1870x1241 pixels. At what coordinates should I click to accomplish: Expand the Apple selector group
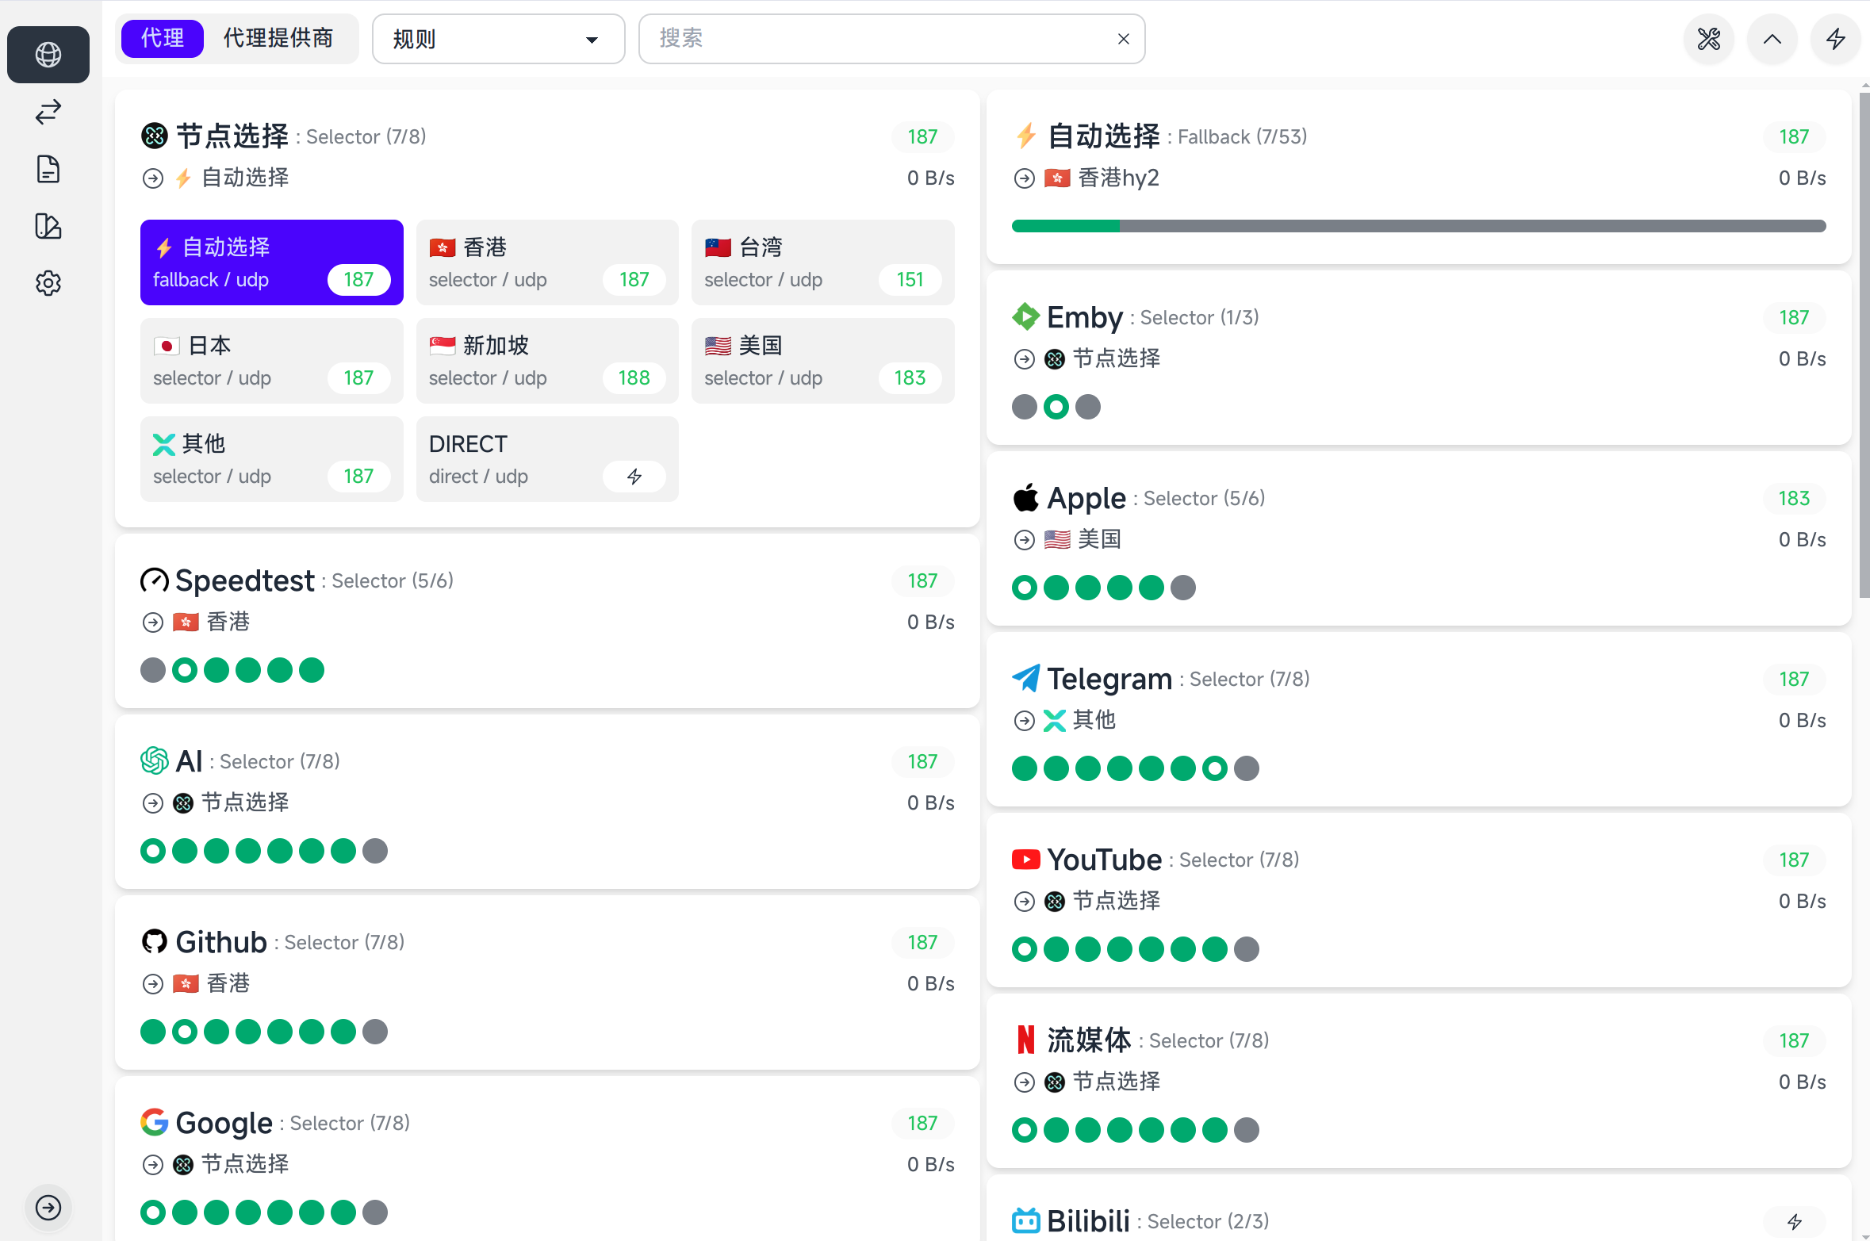pos(1419,538)
